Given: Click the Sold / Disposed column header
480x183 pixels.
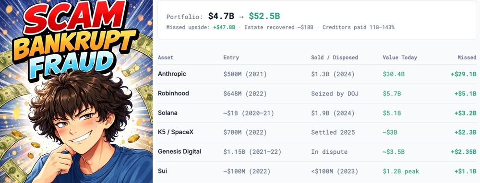Looking at the screenshot, I should tap(334, 57).
